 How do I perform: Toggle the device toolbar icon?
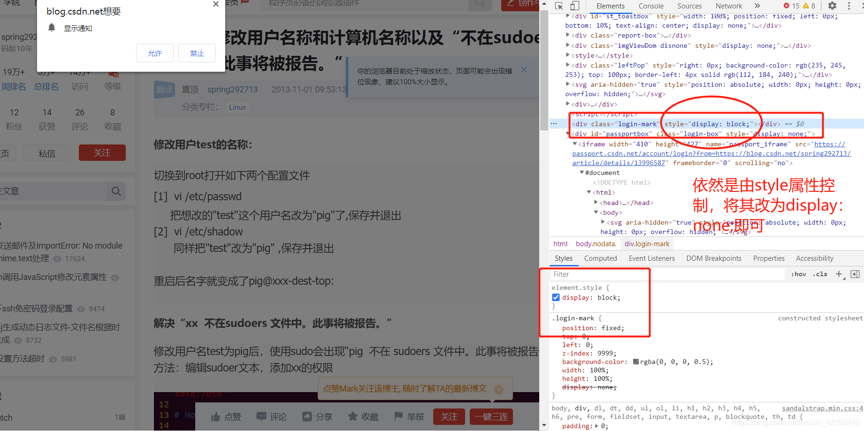click(x=574, y=6)
